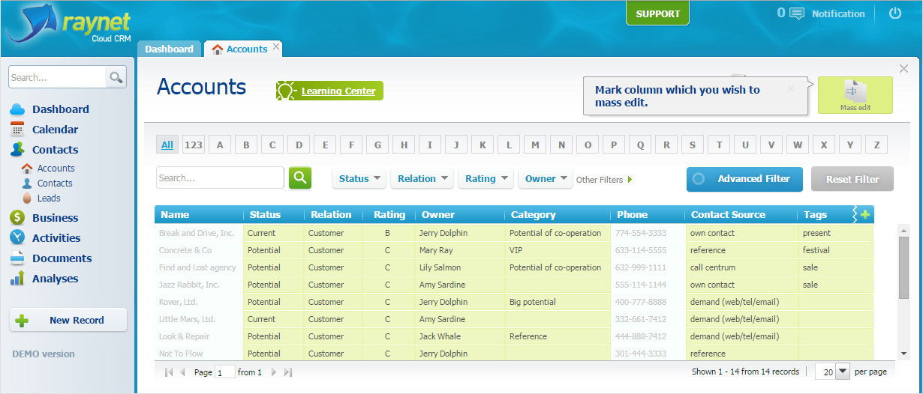Click the green plus add-column icon
923x394 pixels.
point(865,215)
